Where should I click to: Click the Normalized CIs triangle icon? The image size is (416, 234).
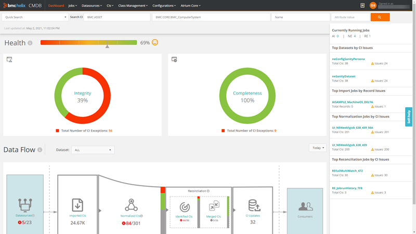pyautogui.click(x=131, y=205)
